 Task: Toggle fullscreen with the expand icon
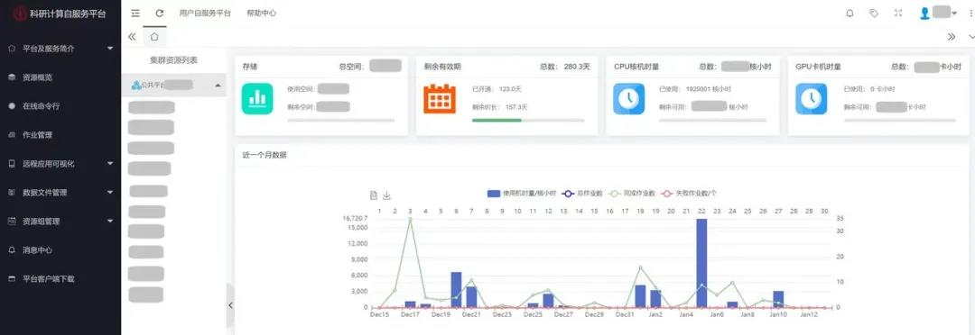pos(898,13)
